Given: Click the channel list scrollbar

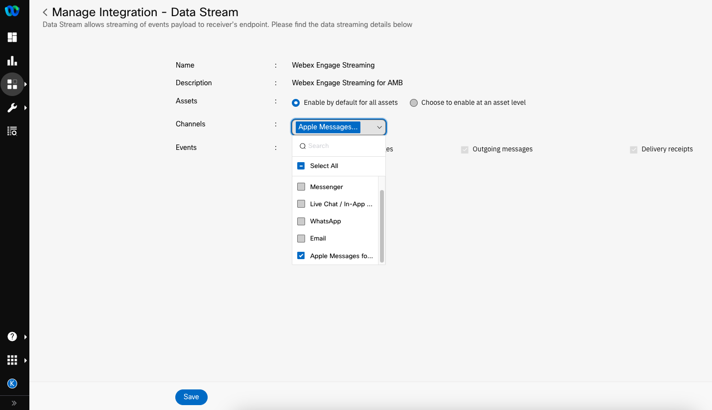Looking at the screenshot, I should (x=382, y=226).
